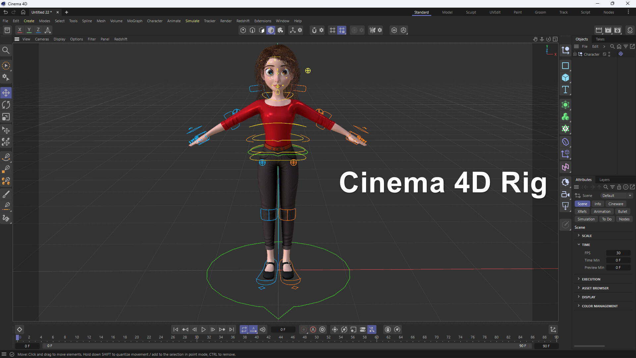Switch to the Sculpt layout
The height and width of the screenshot is (358, 636).
click(471, 12)
